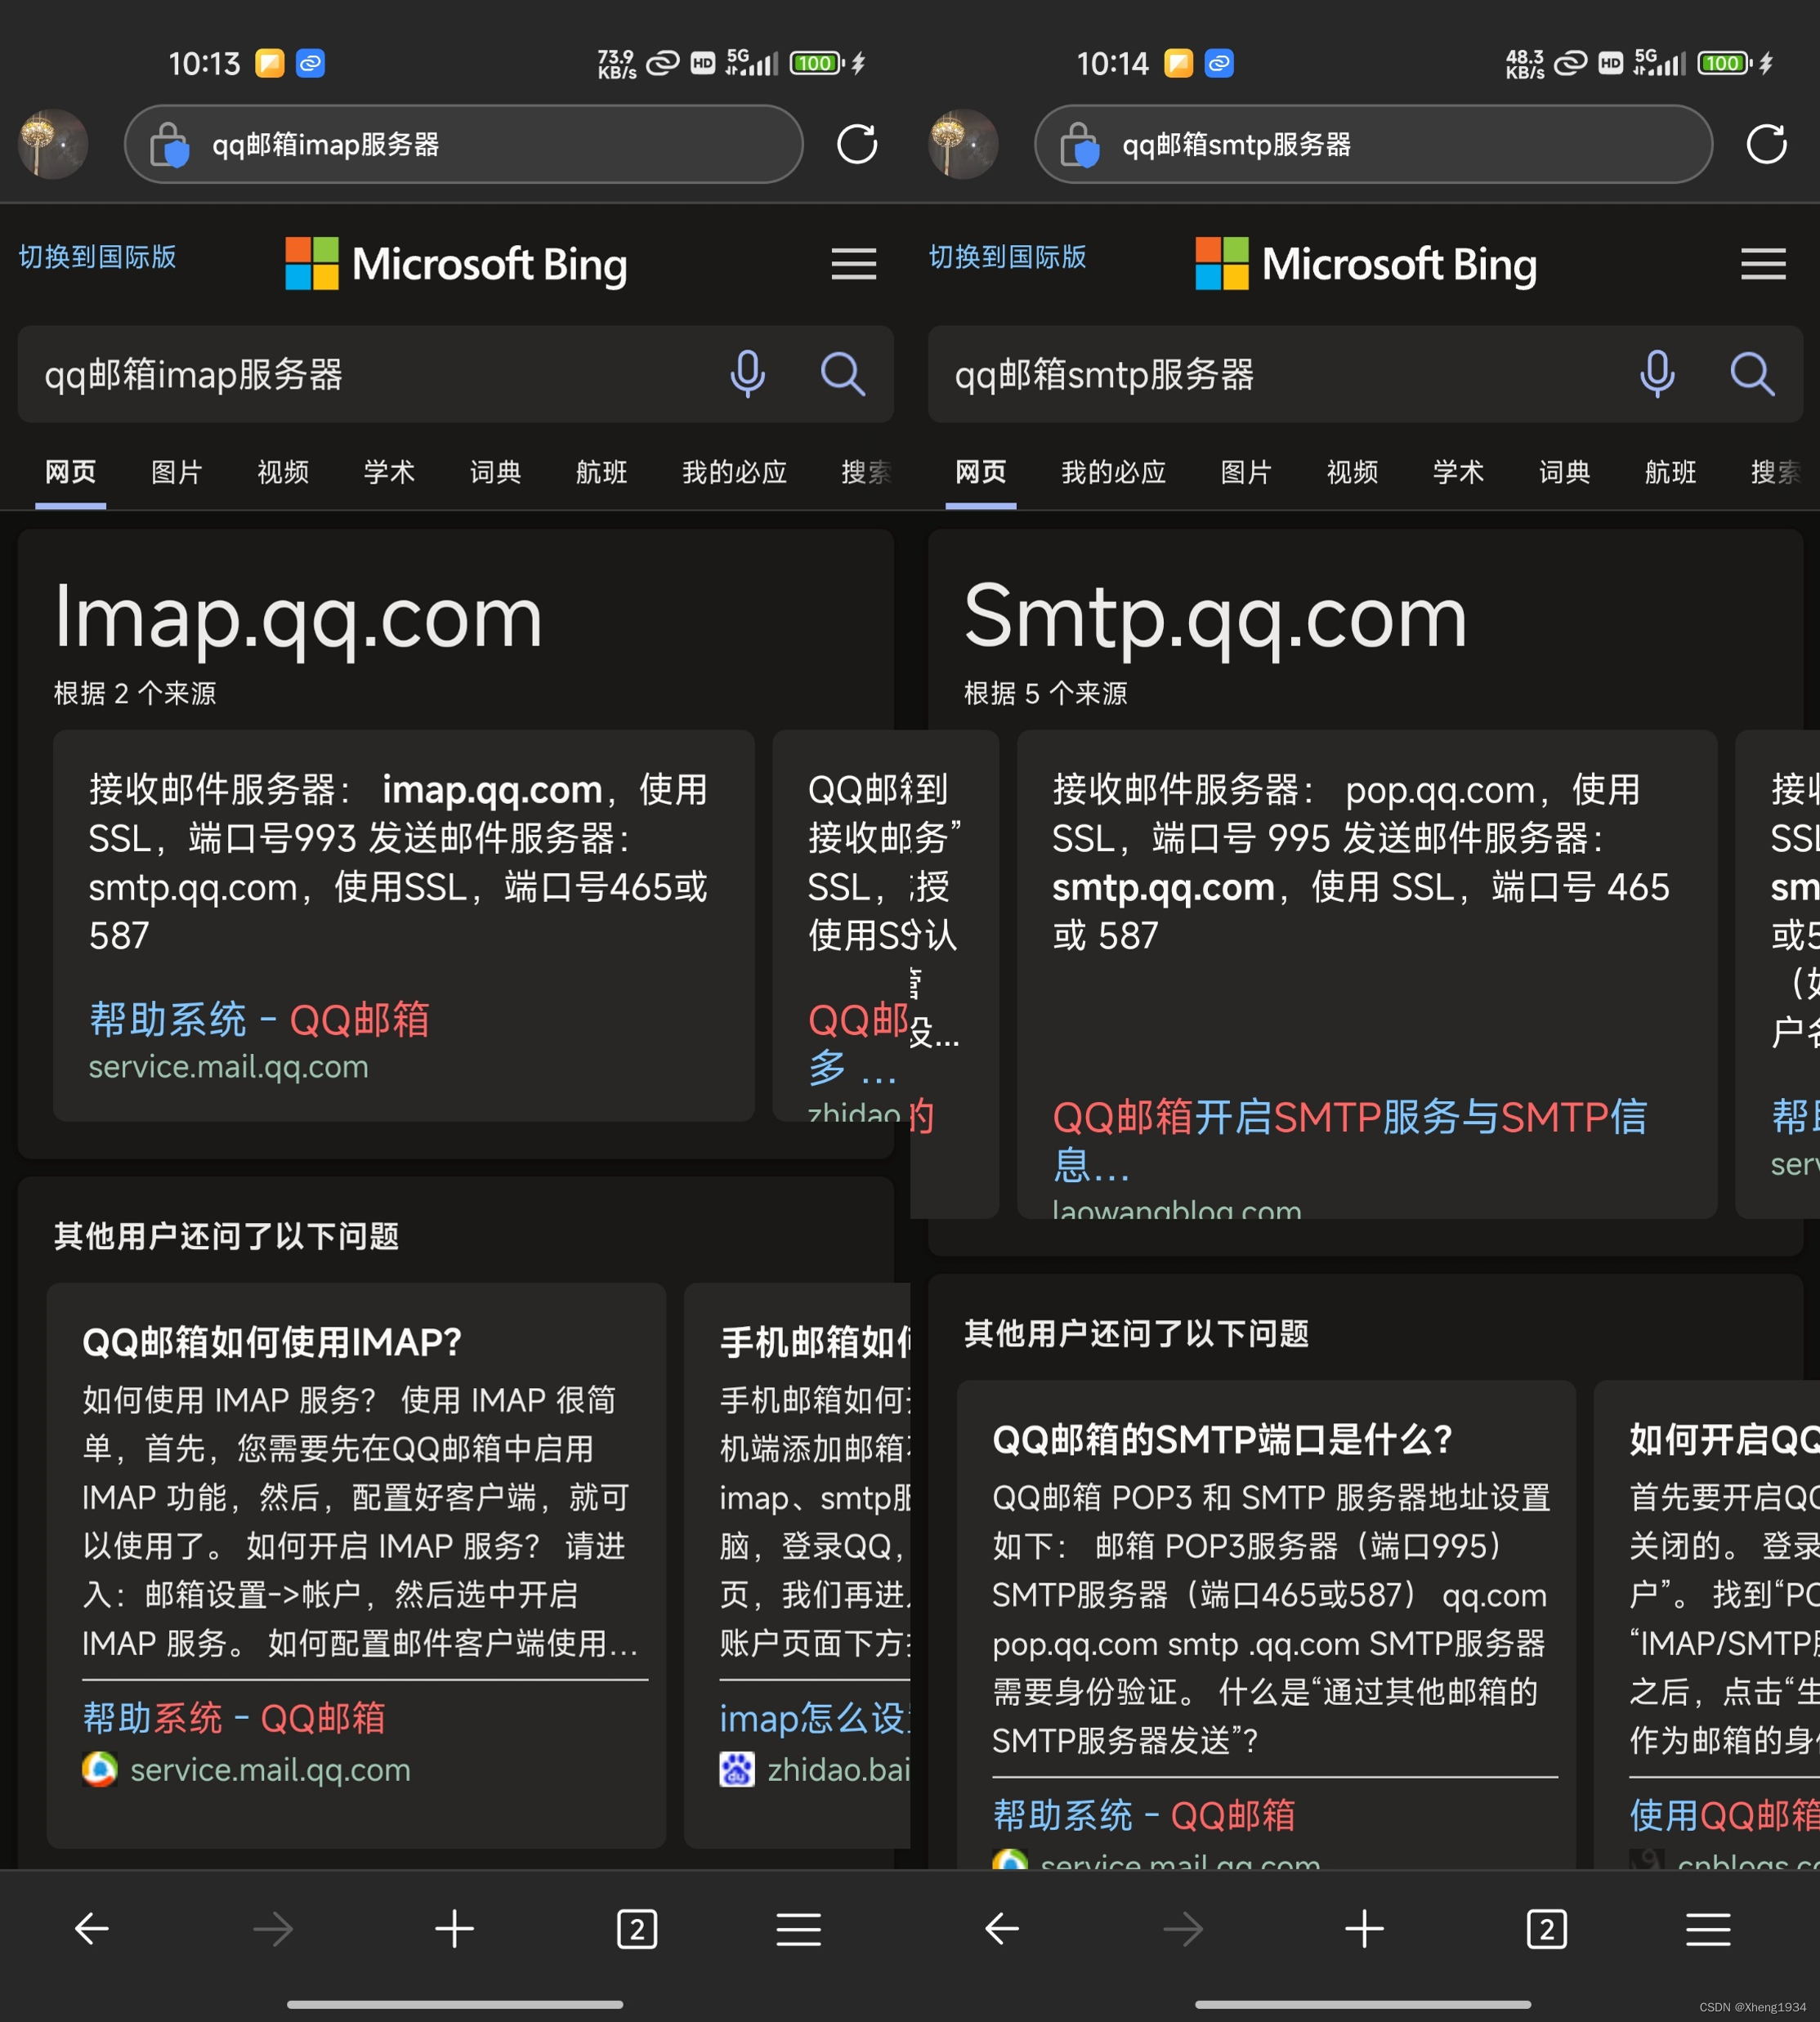Select the 学术 tab in imap results
Image resolution: width=1820 pixels, height=2022 pixels.
pyautogui.click(x=389, y=471)
